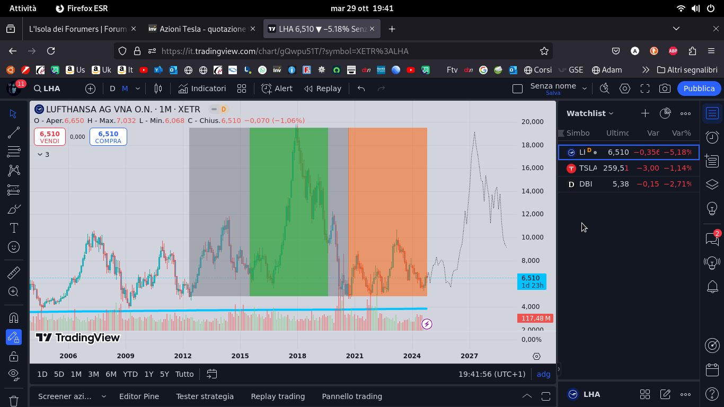Expand the collapsed 3 indicators legend
The image size is (724, 407).
click(43, 154)
